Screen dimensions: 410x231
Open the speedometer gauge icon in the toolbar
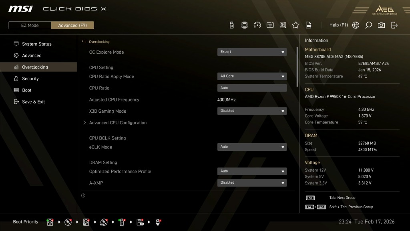257,25
